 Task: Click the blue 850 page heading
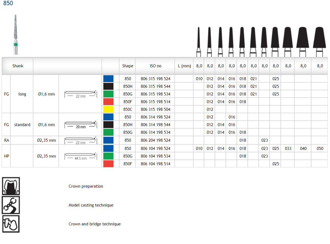(x=8, y=4)
